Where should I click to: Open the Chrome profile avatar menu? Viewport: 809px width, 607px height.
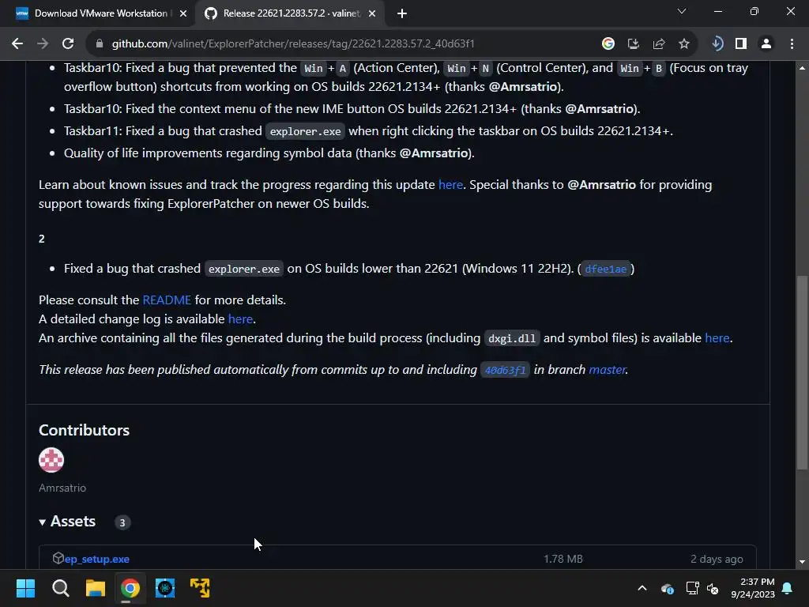pos(766,44)
